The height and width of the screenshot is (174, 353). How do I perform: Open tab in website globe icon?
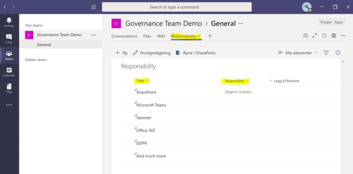coord(334,36)
